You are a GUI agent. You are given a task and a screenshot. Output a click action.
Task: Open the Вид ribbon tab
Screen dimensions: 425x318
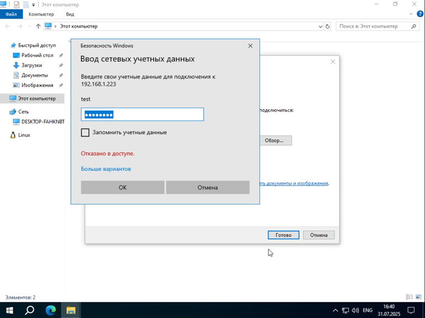[x=70, y=14]
